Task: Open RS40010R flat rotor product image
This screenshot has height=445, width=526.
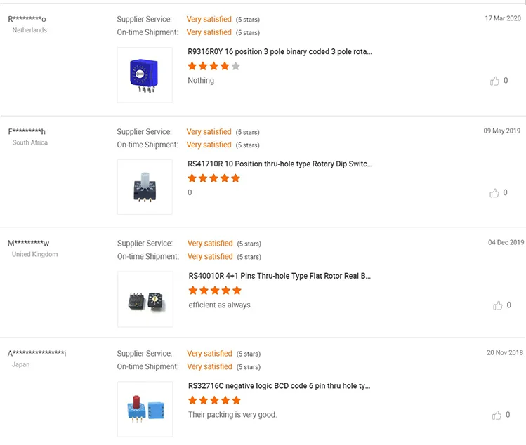Action: (x=145, y=299)
